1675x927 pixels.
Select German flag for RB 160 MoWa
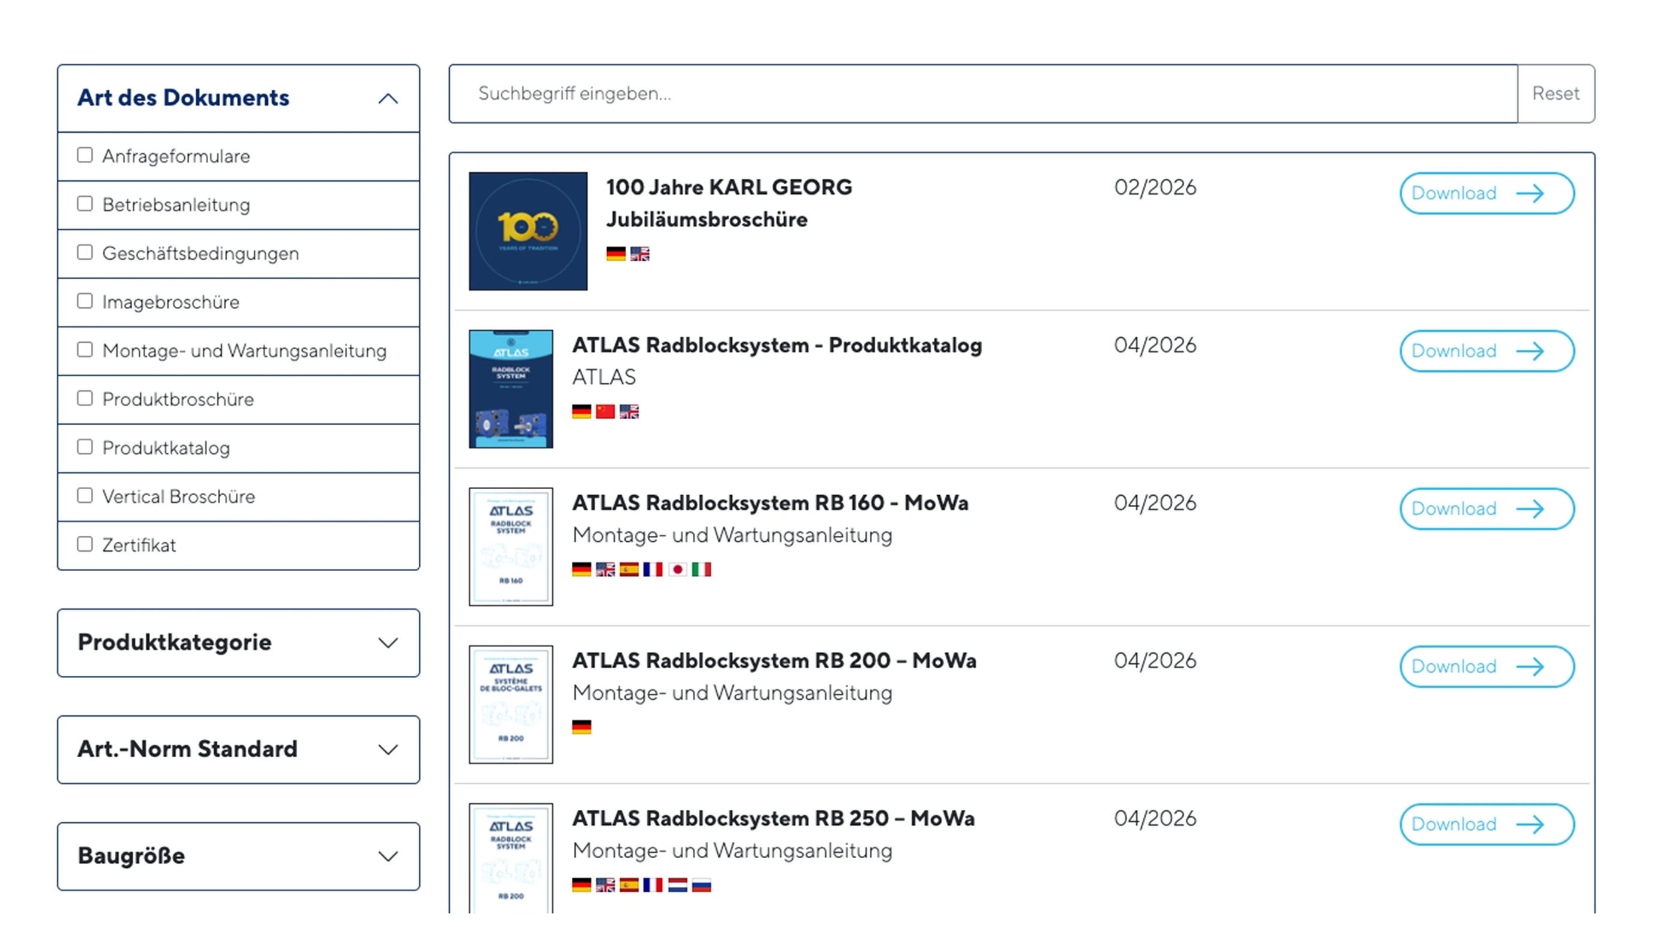pyautogui.click(x=581, y=569)
